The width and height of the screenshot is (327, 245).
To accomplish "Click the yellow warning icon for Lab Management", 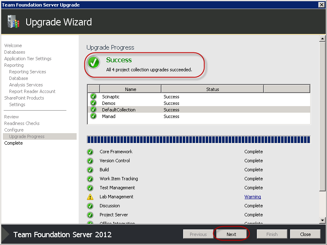I will point(90,197).
